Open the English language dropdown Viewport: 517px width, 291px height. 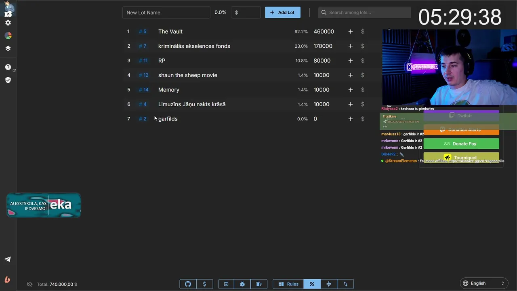point(483,283)
